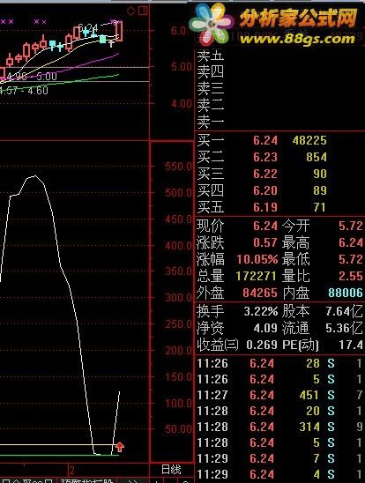
Task: Click the 换手 value 3.22%
Action: [x=261, y=311]
